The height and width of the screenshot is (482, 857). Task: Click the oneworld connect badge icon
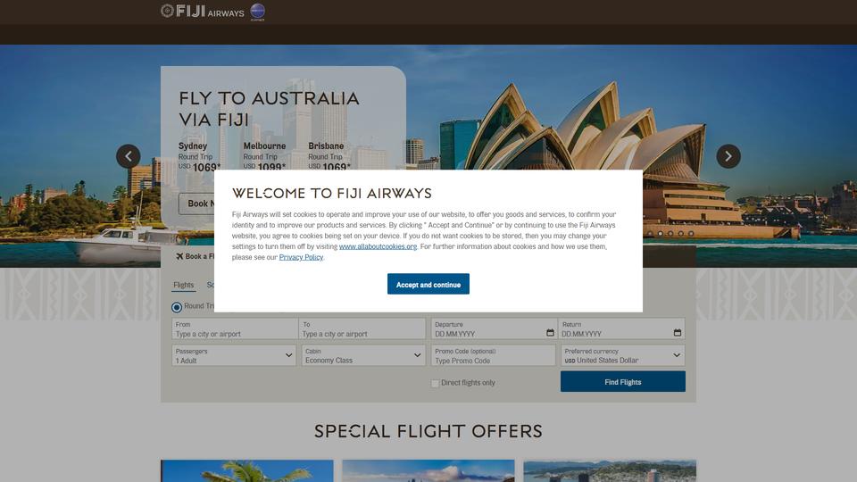coord(257,12)
